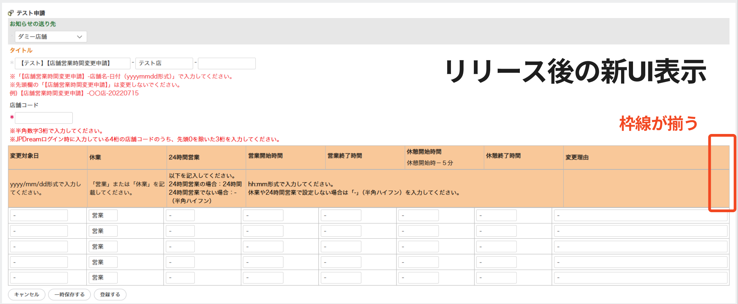
Task: Click the 【テスト】【店舗営業時間変更申請】 title field
Action: tap(73, 63)
